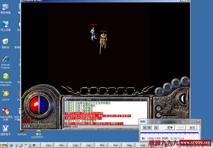The height and width of the screenshot is (148, 213).
Task: Switch to the Logi... taskbar window beside Dbs...
Action: point(75,145)
